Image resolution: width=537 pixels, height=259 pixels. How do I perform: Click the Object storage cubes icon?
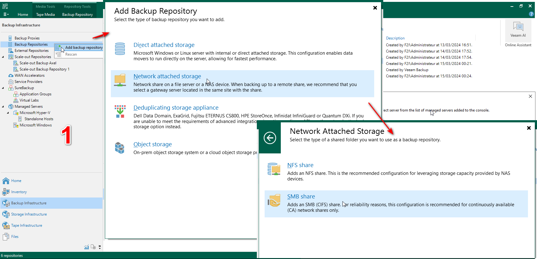click(x=120, y=148)
